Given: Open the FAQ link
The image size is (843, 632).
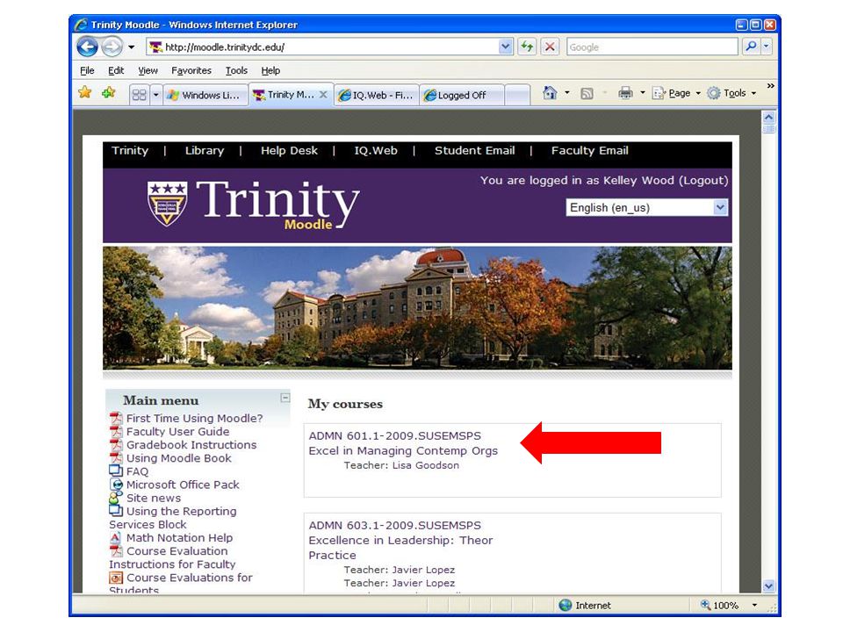Looking at the screenshot, I should pyautogui.click(x=137, y=472).
